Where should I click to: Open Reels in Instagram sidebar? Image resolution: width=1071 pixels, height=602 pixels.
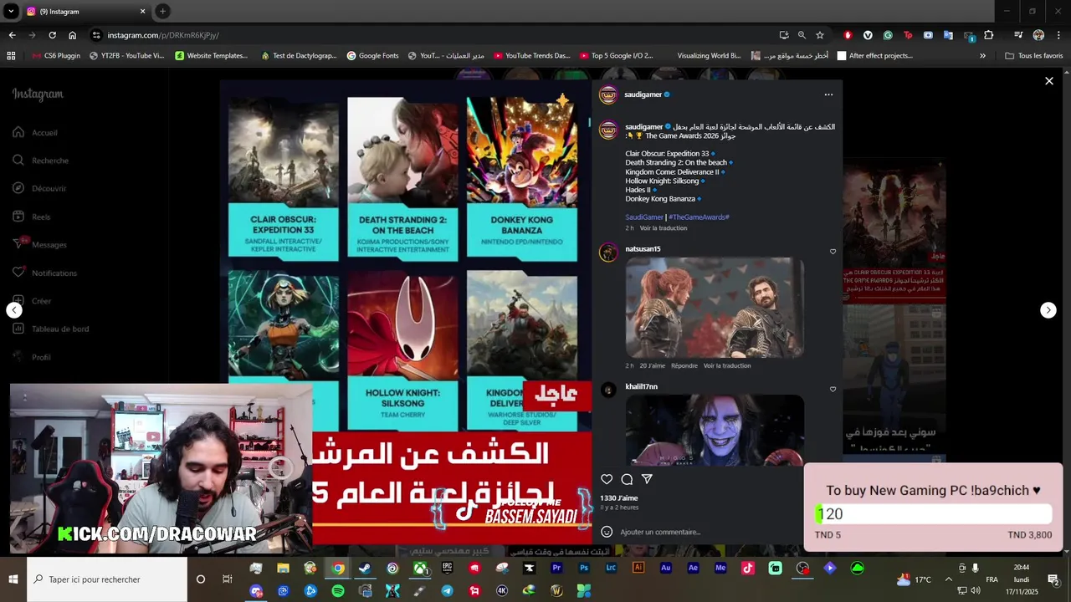tap(32, 217)
